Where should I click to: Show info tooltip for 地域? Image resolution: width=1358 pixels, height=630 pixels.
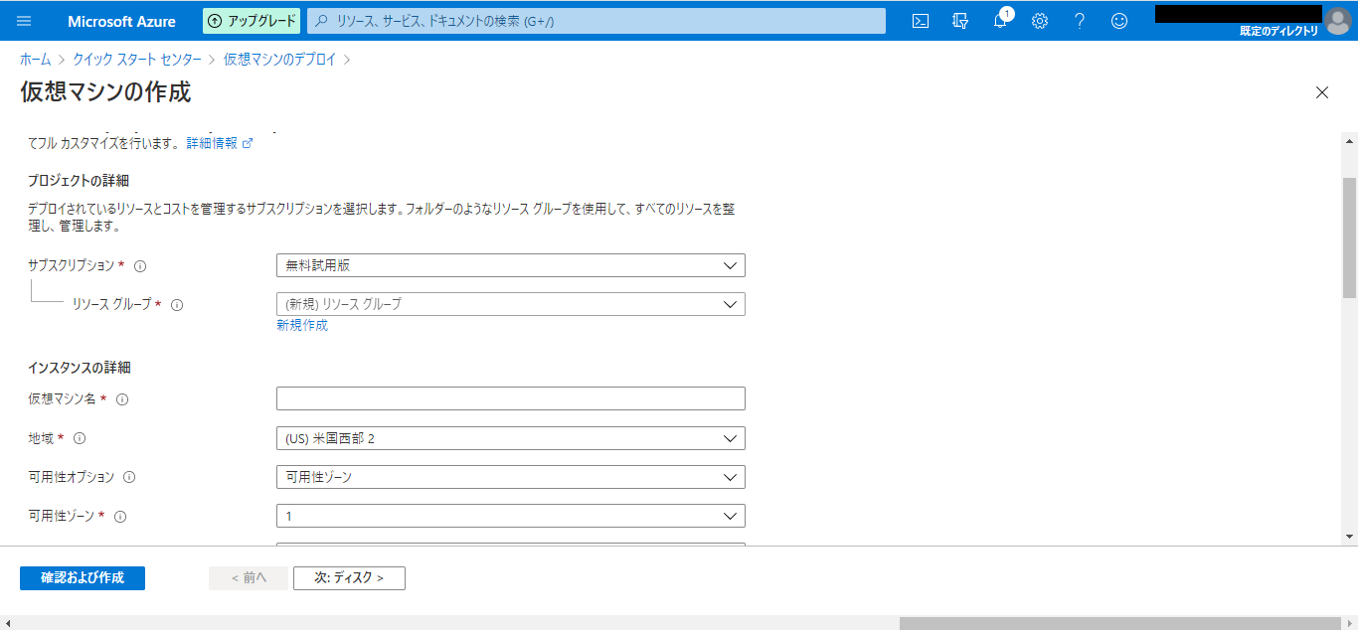click(x=80, y=438)
